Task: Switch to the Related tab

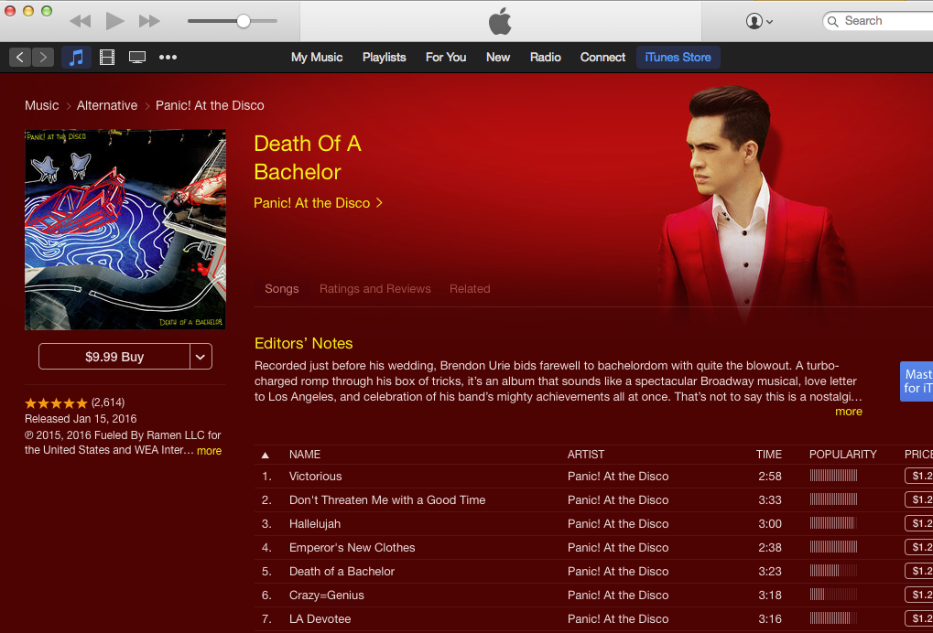Action: coord(470,289)
